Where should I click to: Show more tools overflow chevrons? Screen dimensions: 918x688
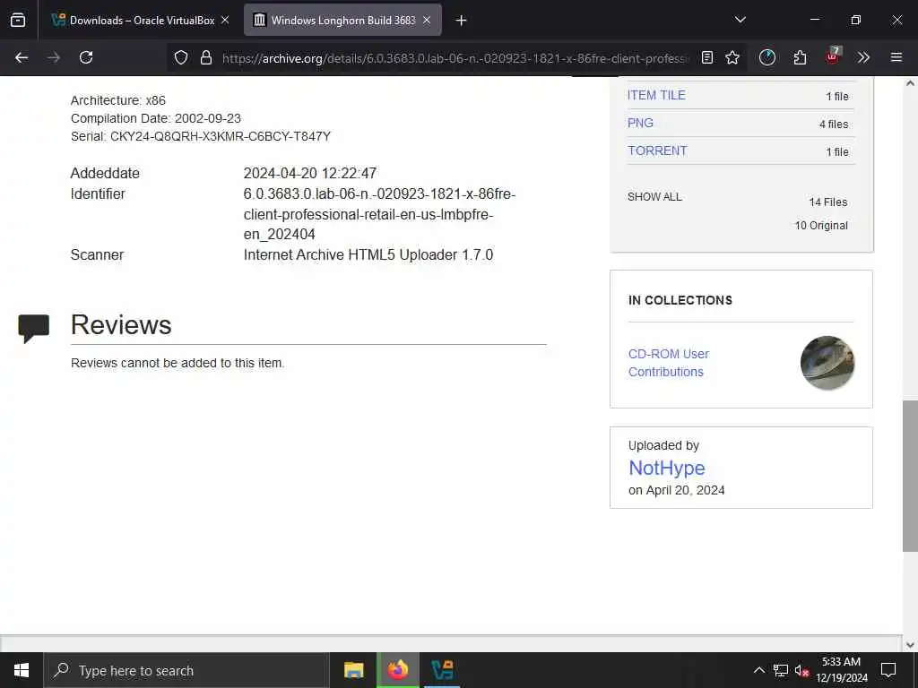(x=863, y=57)
